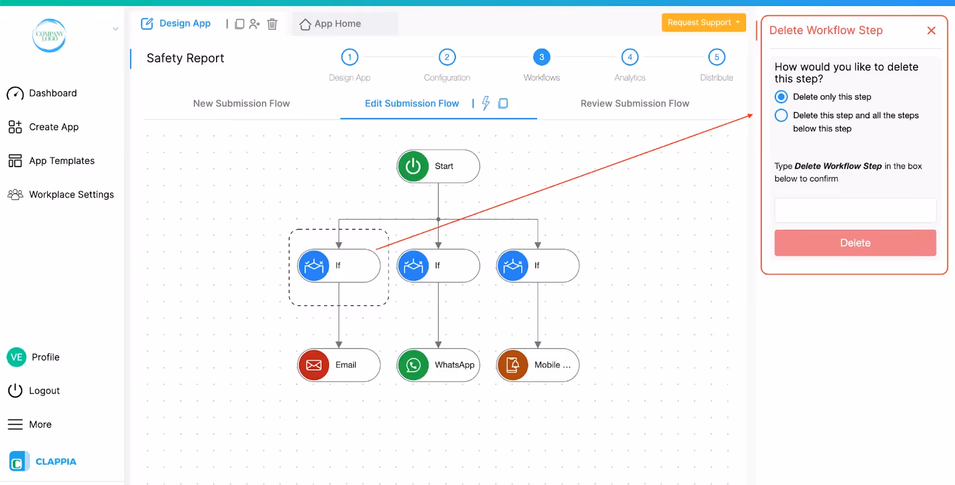Click the company logo
955x485 pixels.
pyautogui.click(x=49, y=35)
